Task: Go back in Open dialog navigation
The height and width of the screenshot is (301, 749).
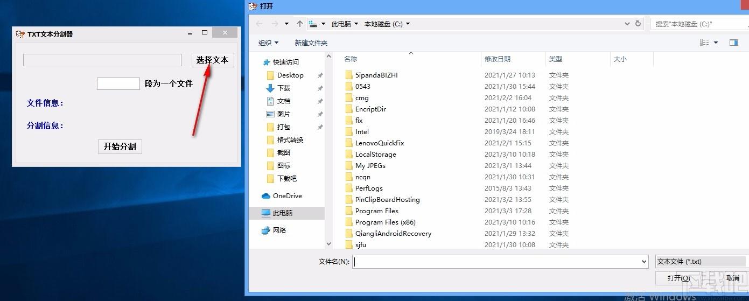Action: click(x=260, y=24)
